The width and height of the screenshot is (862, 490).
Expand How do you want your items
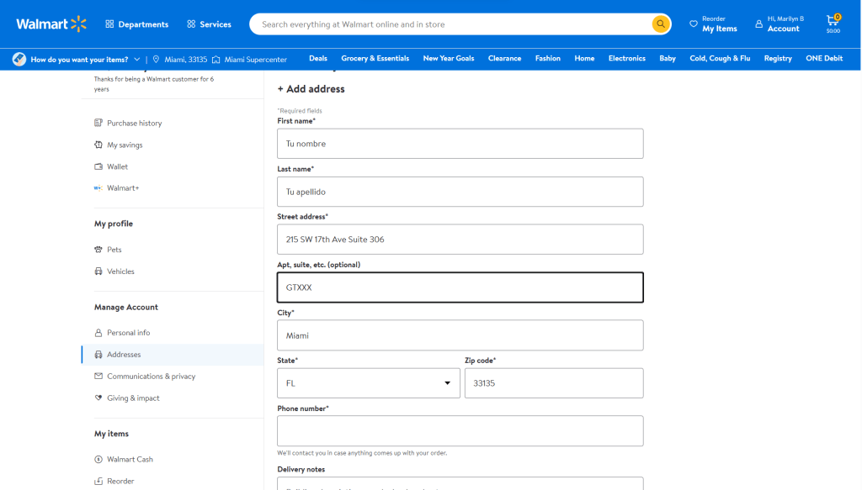[85, 60]
